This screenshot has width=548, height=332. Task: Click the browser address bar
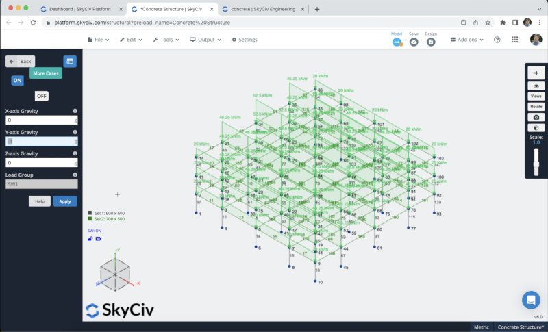(x=251, y=23)
